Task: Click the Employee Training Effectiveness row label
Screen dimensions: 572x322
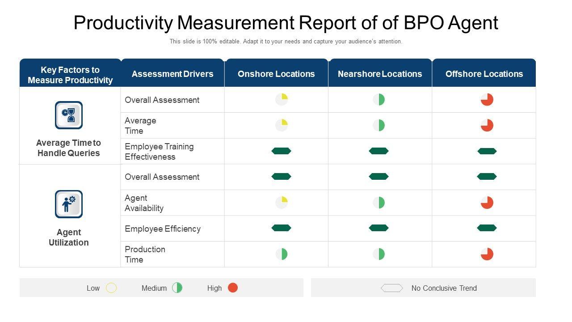Action: pos(159,152)
